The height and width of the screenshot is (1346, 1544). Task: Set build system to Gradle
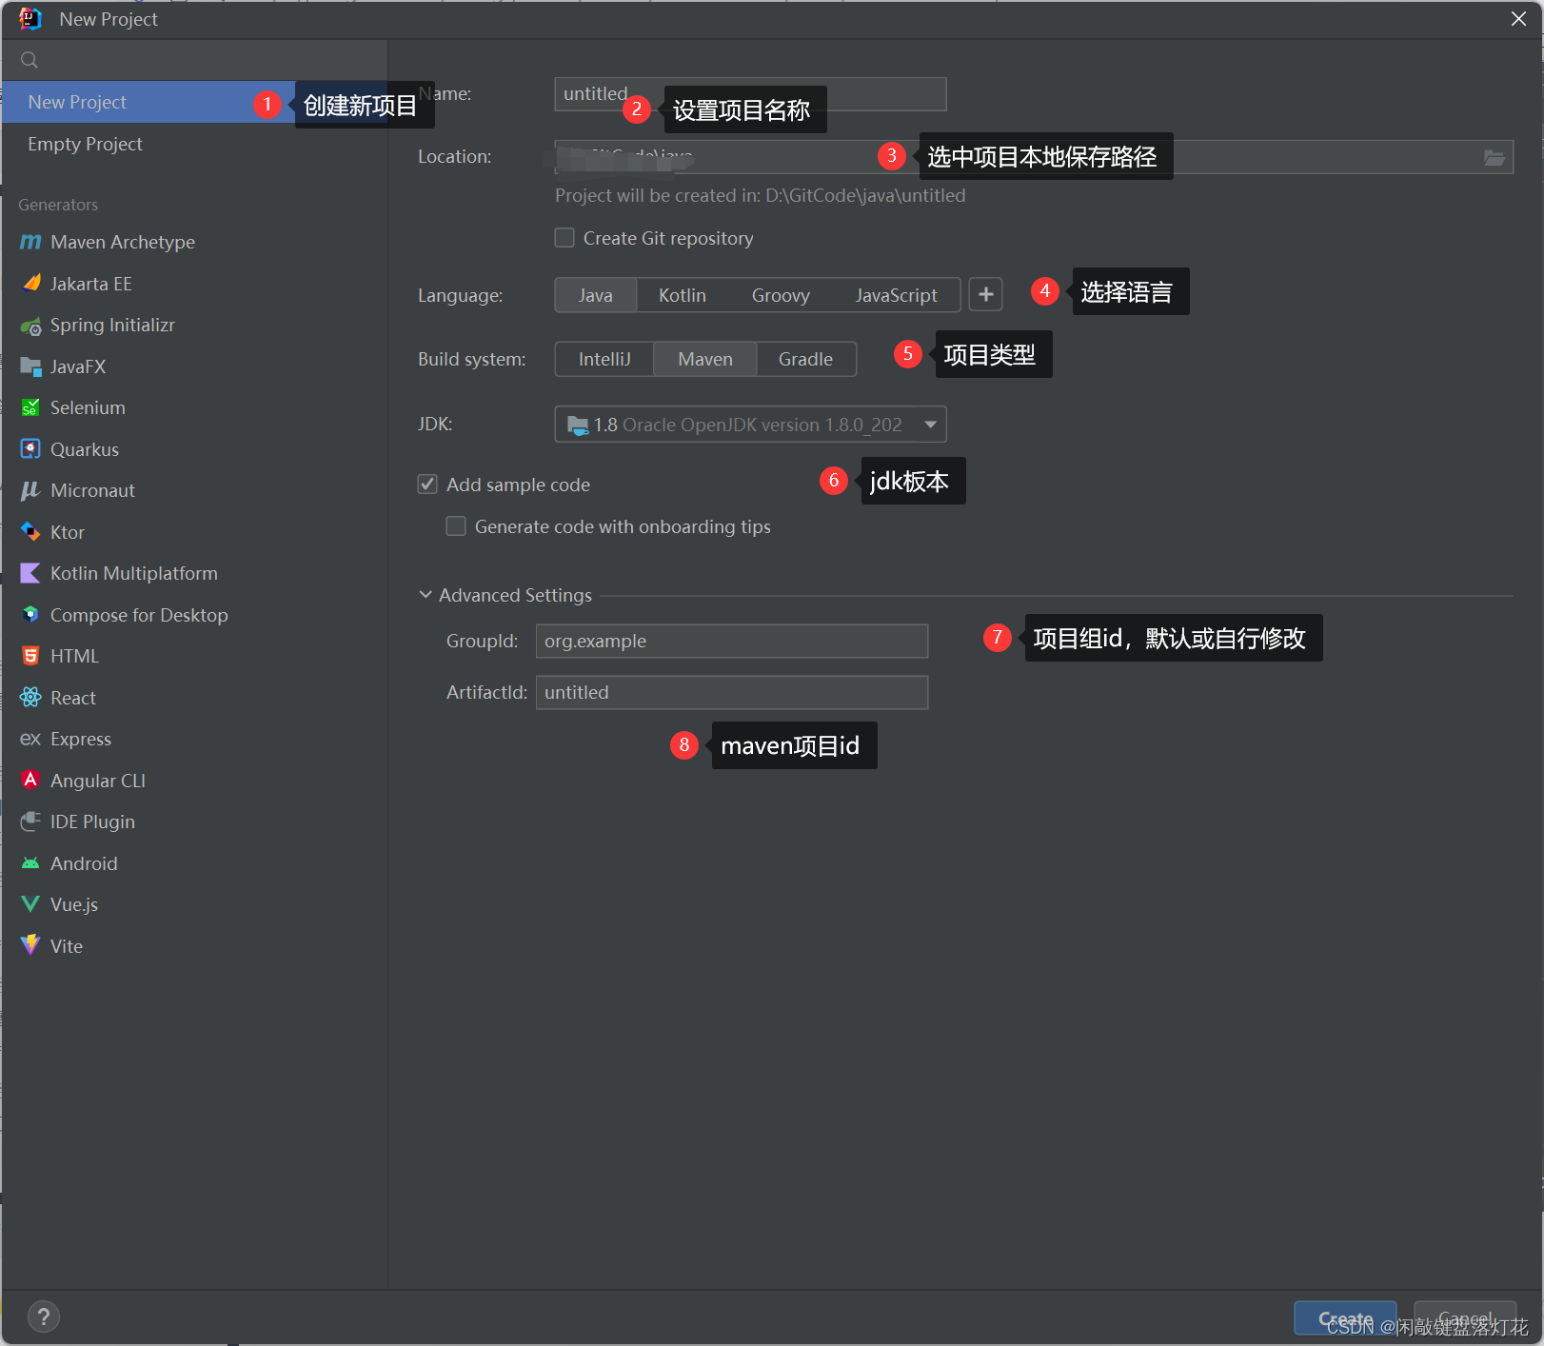tap(805, 359)
